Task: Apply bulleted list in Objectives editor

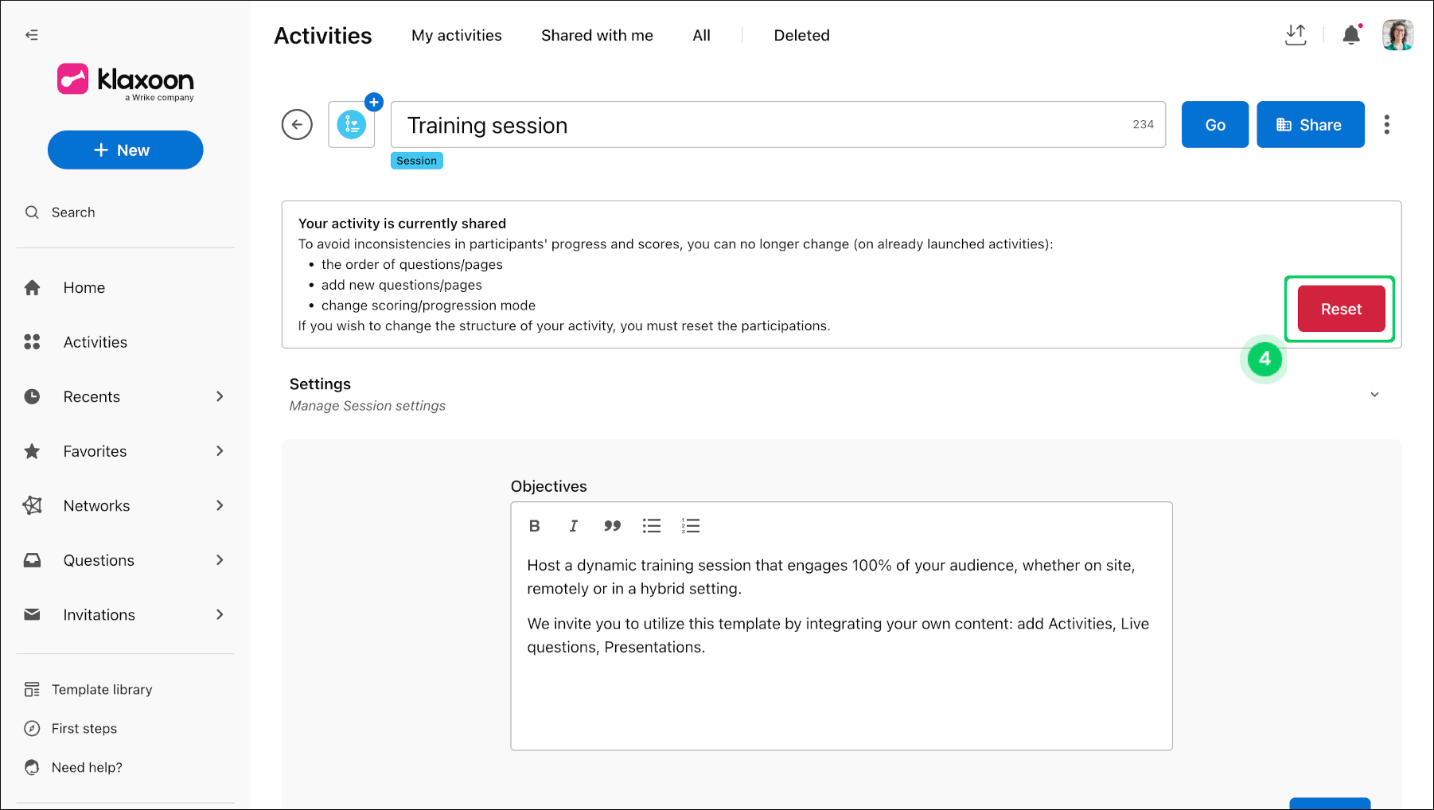Action: click(652, 526)
